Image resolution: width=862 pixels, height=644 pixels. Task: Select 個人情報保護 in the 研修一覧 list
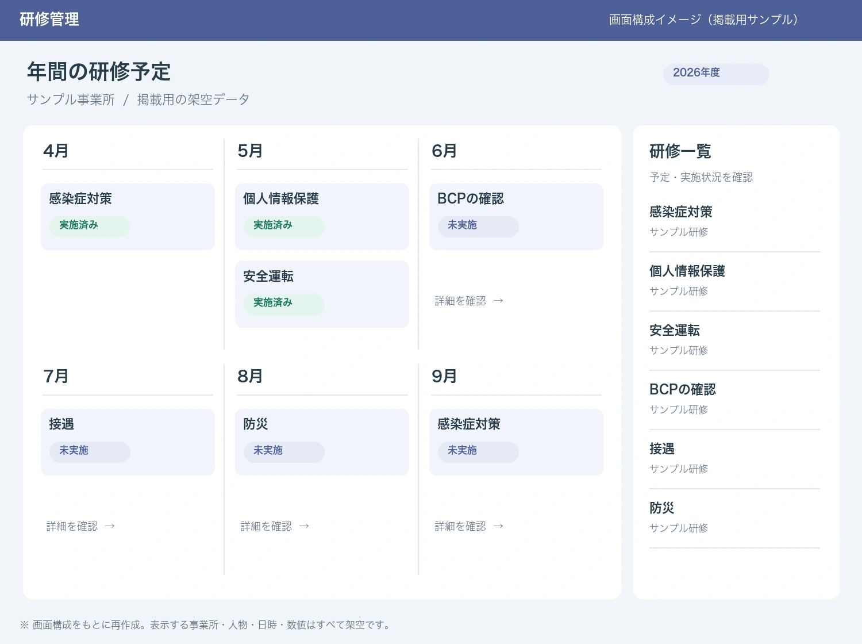coord(734,281)
